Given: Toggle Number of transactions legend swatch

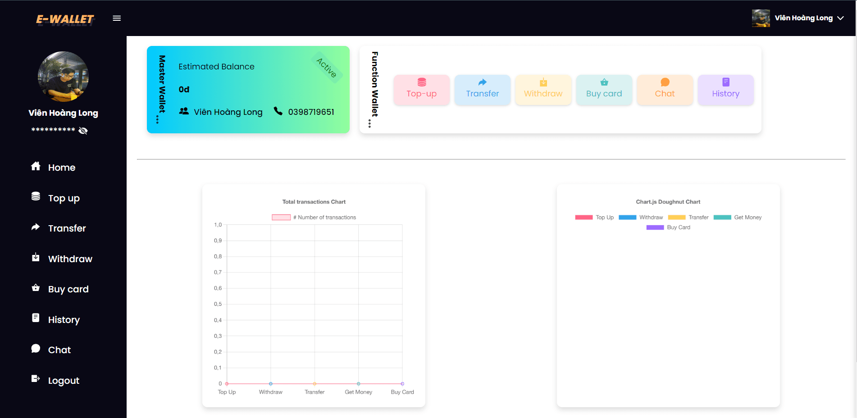Looking at the screenshot, I should pos(281,217).
